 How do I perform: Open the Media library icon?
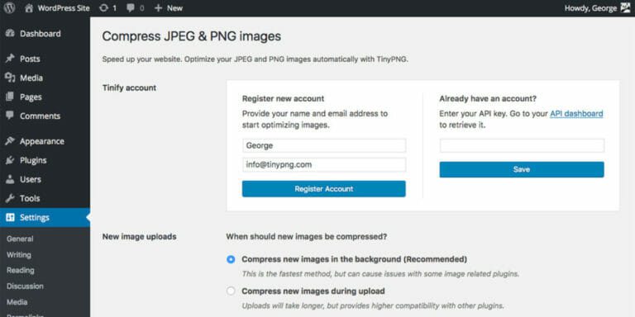click(x=10, y=78)
